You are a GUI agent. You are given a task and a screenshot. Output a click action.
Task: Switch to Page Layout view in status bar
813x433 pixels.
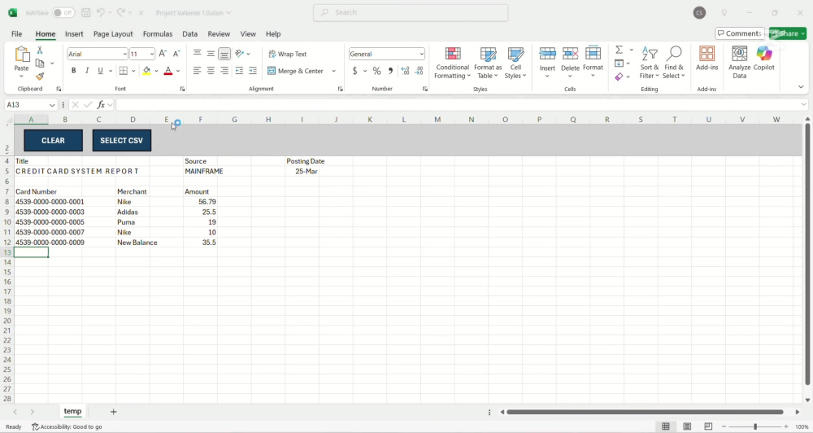[x=687, y=426]
